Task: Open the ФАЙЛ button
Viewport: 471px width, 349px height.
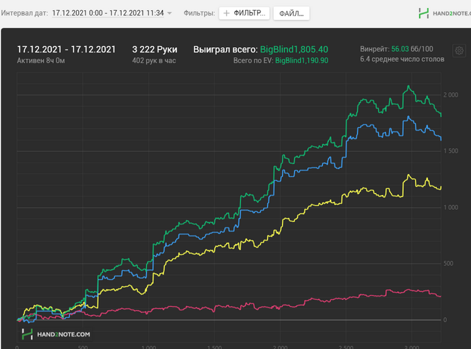Action: pyautogui.click(x=291, y=13)
